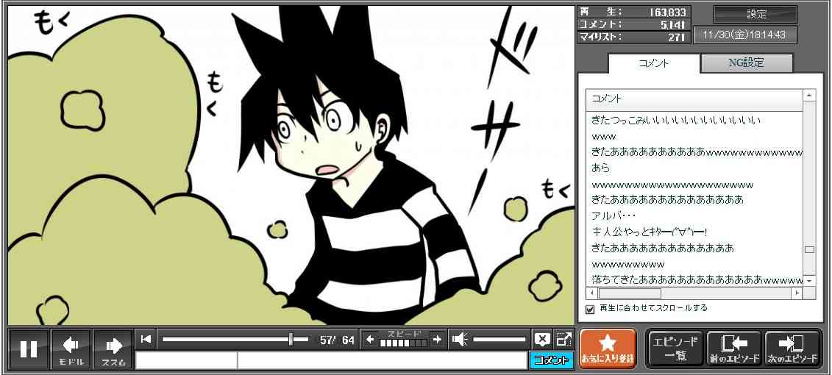The width and height of the screenshot is (832, 375).
Task: Go to the previous episode
Action: [x=733, y=349]
